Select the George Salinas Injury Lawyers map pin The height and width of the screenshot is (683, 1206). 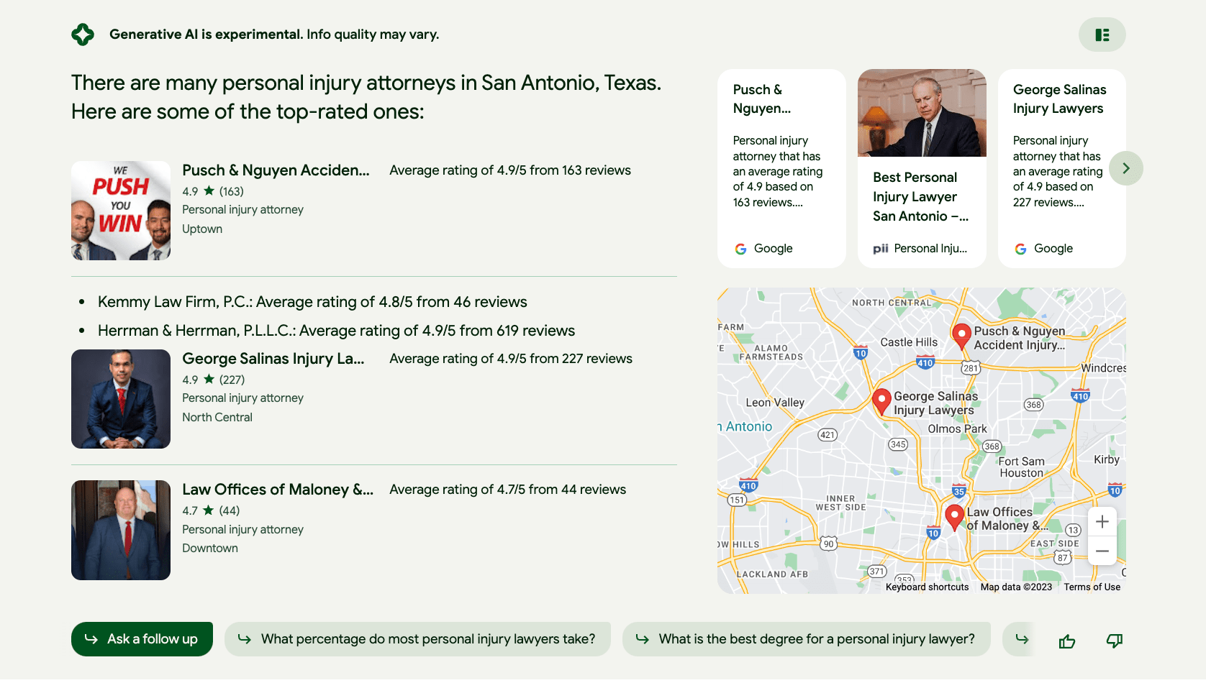pos(881,401)
